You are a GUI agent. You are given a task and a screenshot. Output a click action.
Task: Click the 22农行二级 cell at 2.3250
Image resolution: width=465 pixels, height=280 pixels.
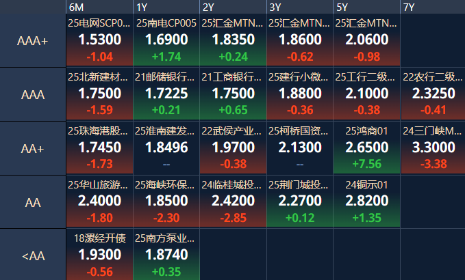point(431,94)
